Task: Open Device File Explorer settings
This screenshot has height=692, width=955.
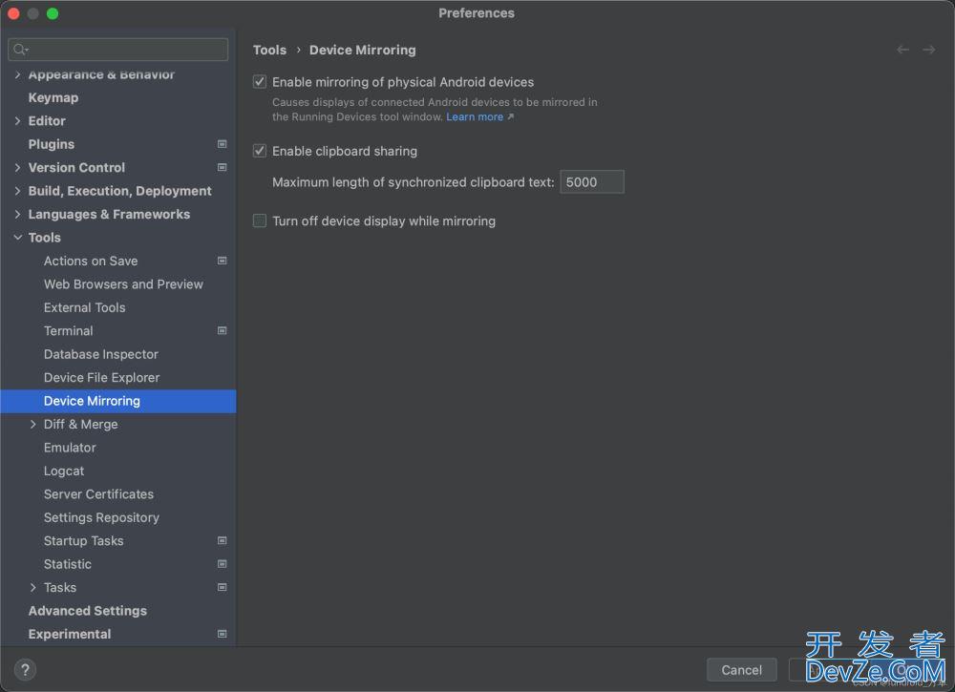Action: [102, 377]
